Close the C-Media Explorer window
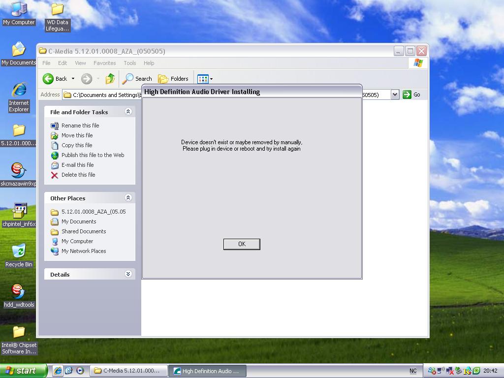 point(421,51)
